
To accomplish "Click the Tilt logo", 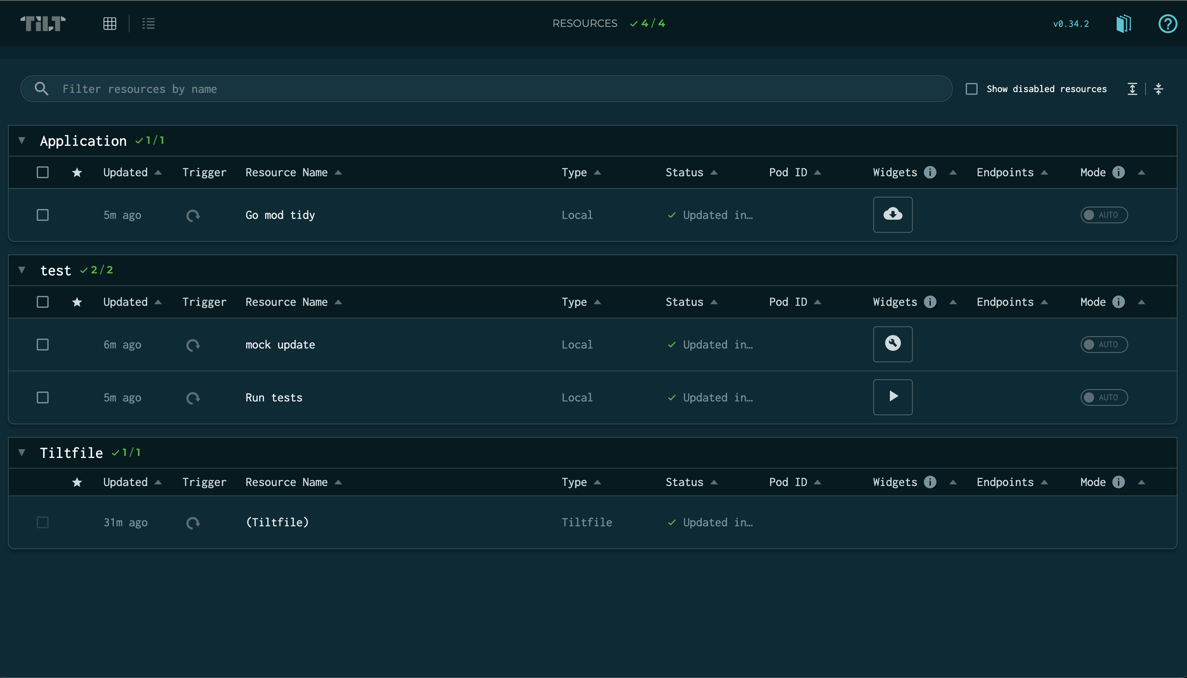I will click(43, 23).
